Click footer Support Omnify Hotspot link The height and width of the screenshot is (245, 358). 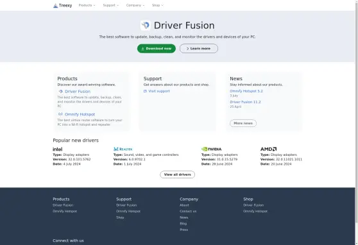pyautogui.click(x=128, y=211)
